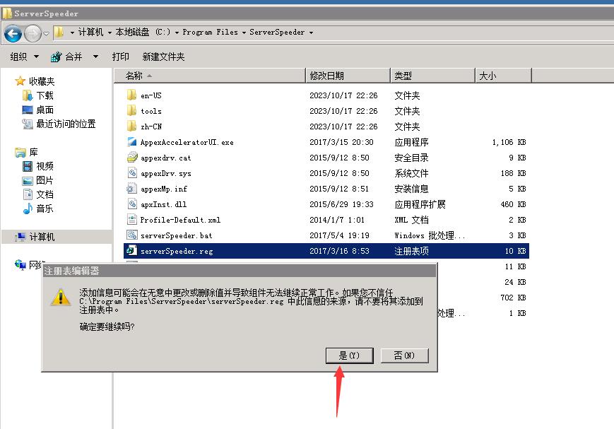The image size is (614, 429).
Task: Click the tools folder name
Action: tap(151, 111)
